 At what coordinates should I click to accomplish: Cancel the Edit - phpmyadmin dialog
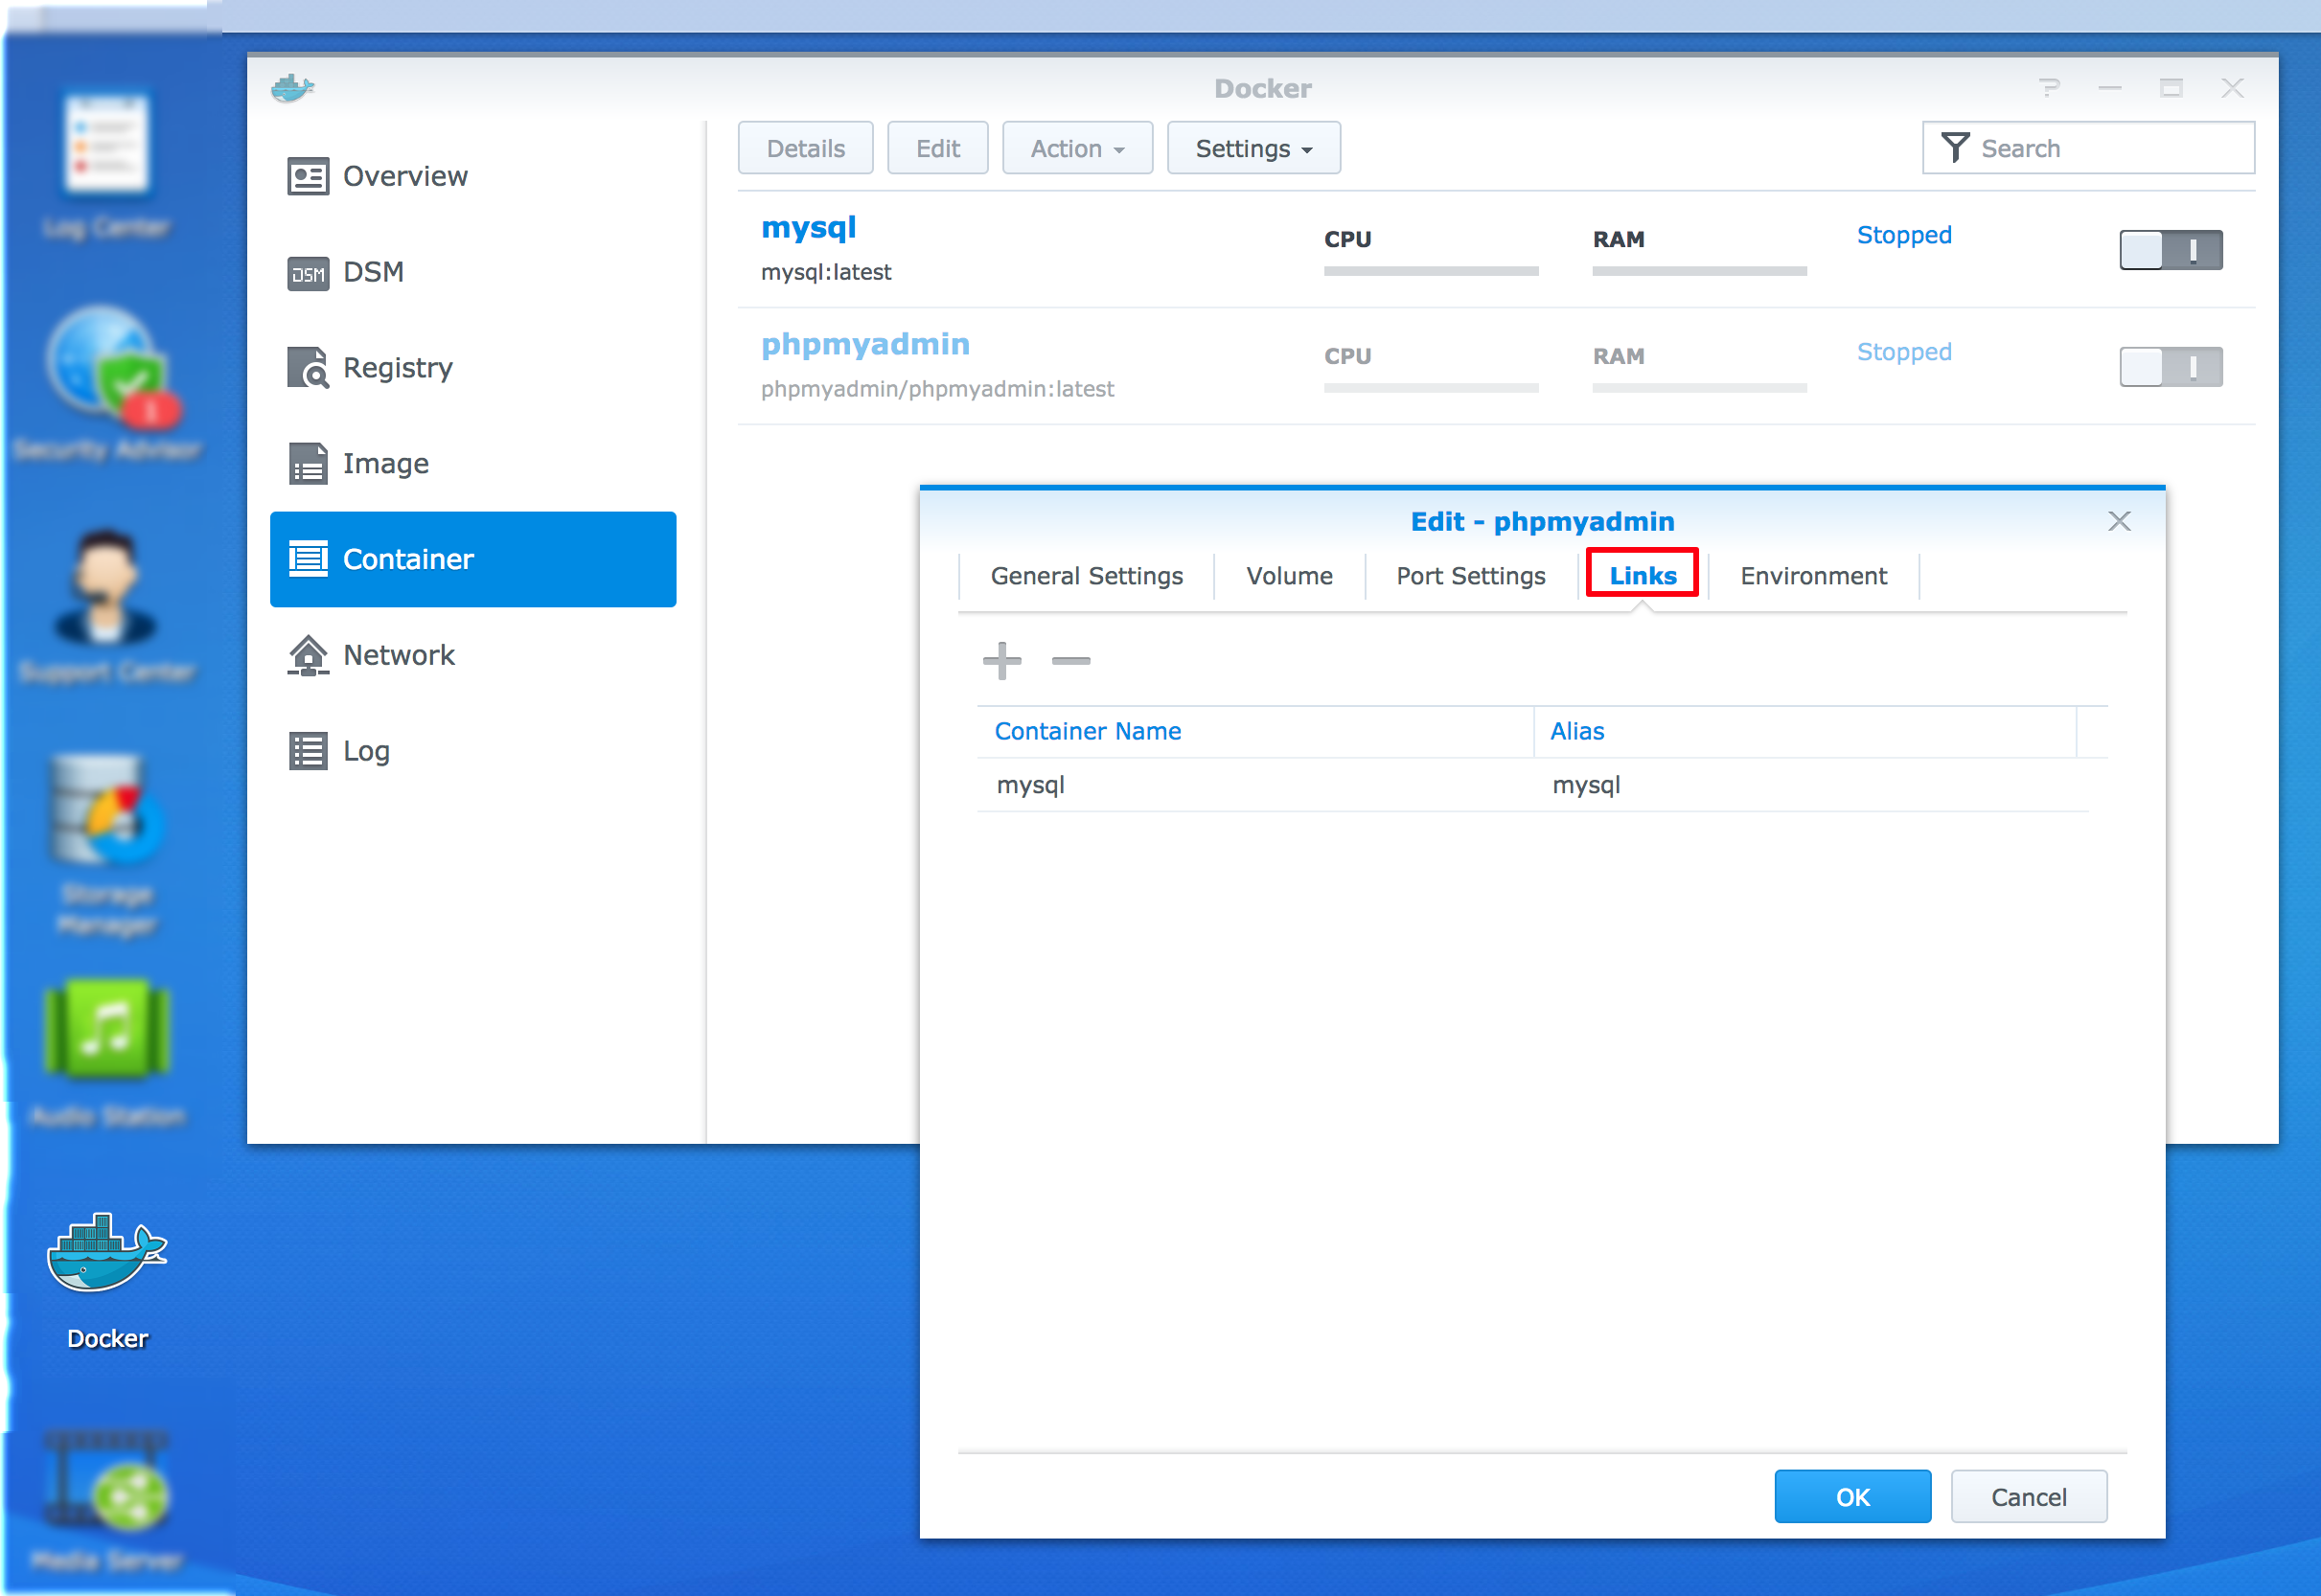pos(2029,1497)
